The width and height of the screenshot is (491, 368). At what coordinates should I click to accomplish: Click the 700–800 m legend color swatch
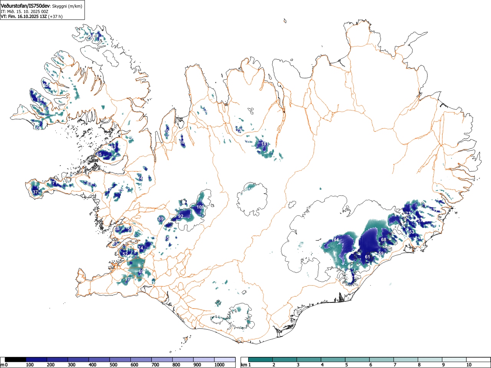point(162,360)
